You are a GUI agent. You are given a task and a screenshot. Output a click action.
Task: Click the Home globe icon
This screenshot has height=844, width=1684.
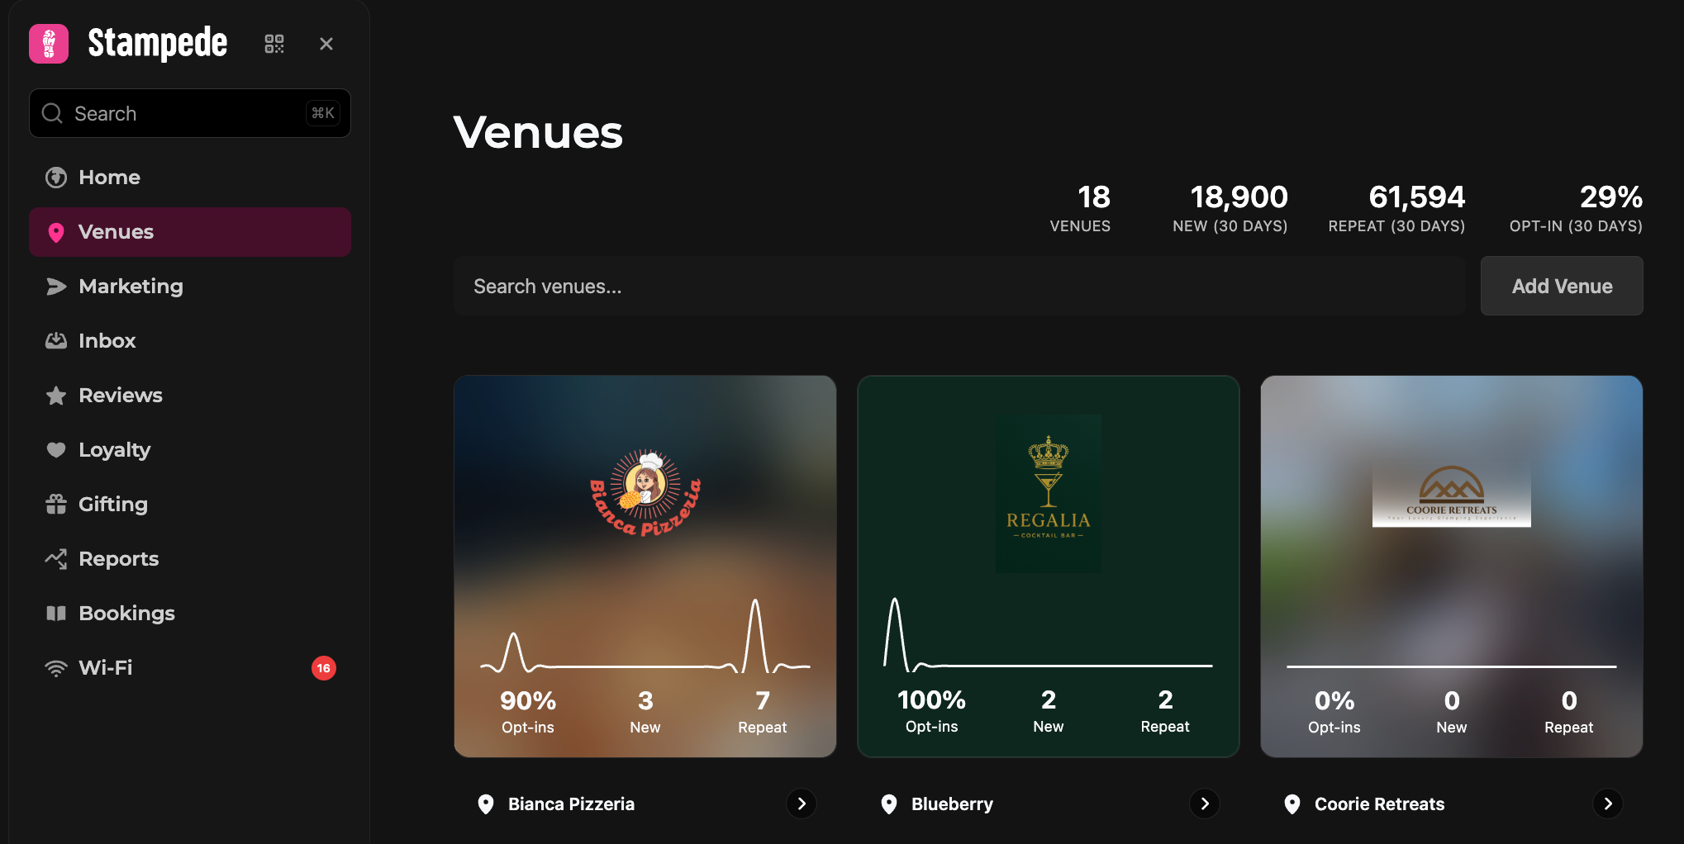point(56,178)
